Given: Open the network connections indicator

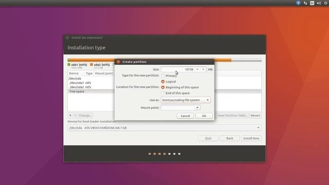Looking at the screenshot, I should pyautogui.click(x=305, y=3).
